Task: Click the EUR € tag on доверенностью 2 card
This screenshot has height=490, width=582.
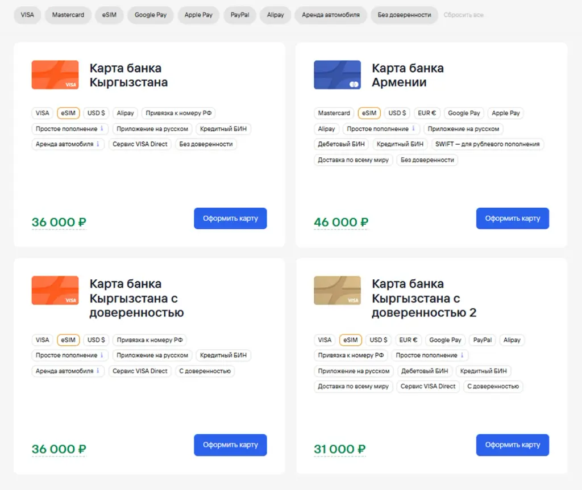Action: click(408, 340)
